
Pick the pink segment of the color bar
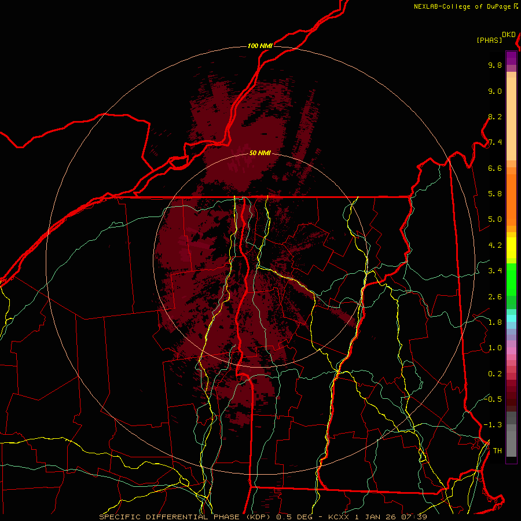511,351
